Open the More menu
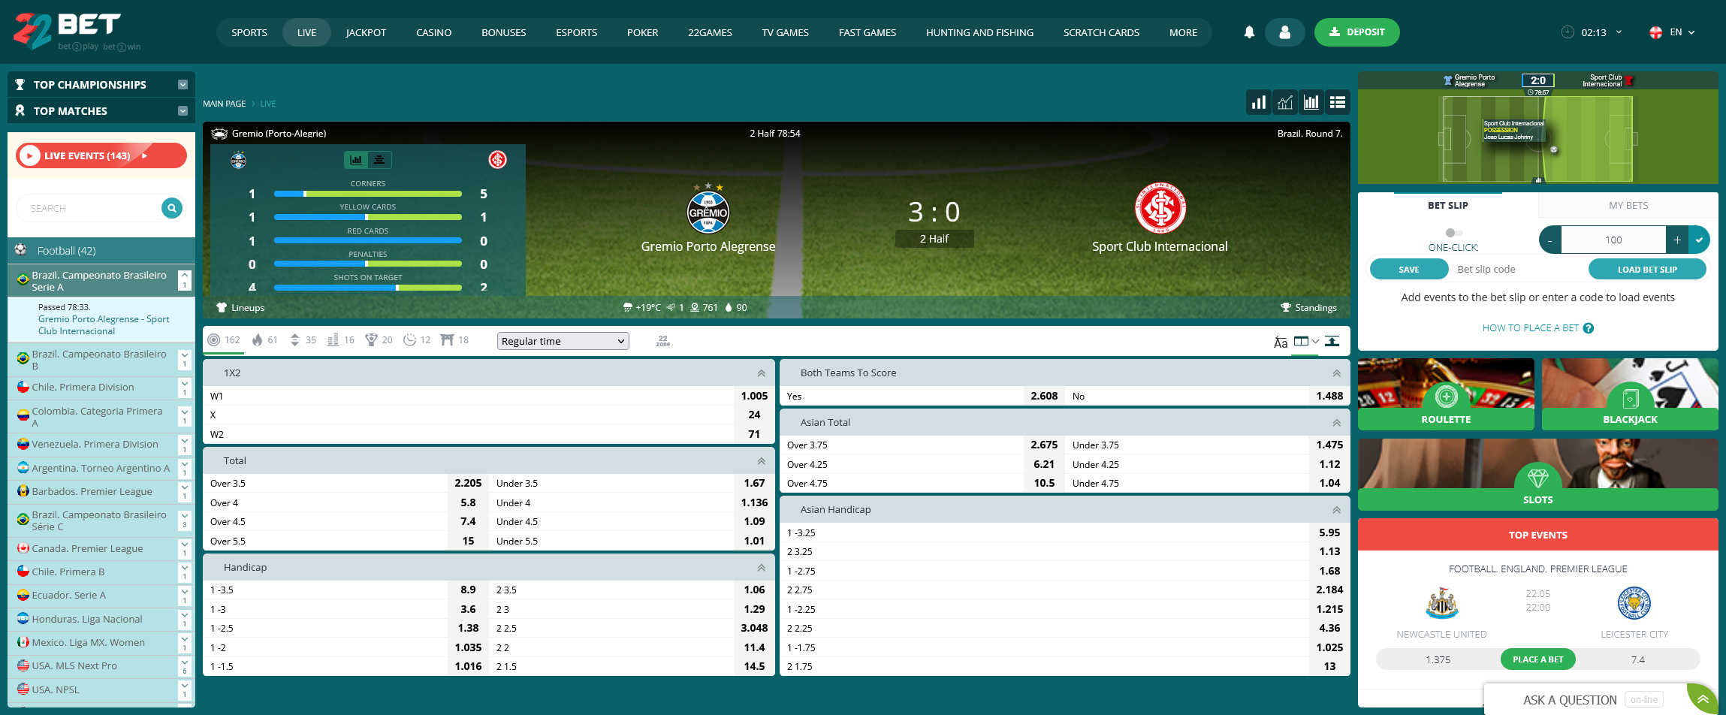1726x715 pixels. coord(1183,32)
